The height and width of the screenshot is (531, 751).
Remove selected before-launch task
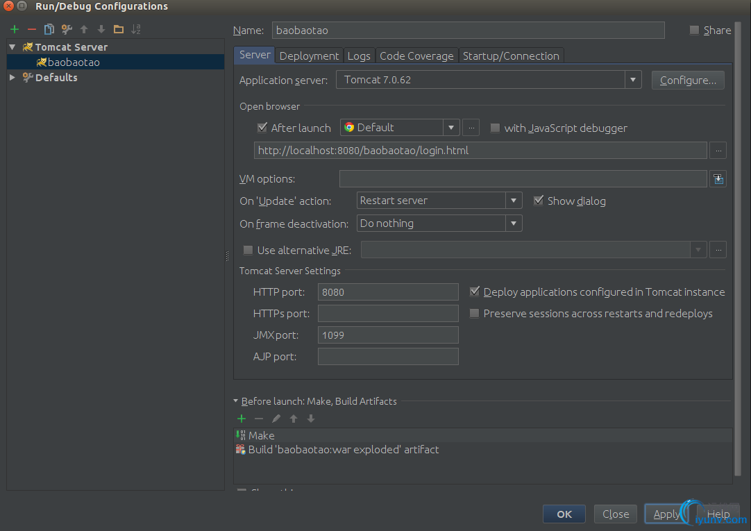point(259,419)
